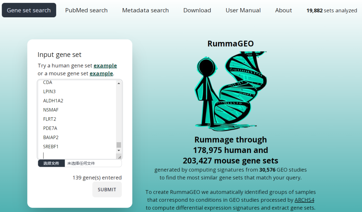Click the no file selected label

81,163
